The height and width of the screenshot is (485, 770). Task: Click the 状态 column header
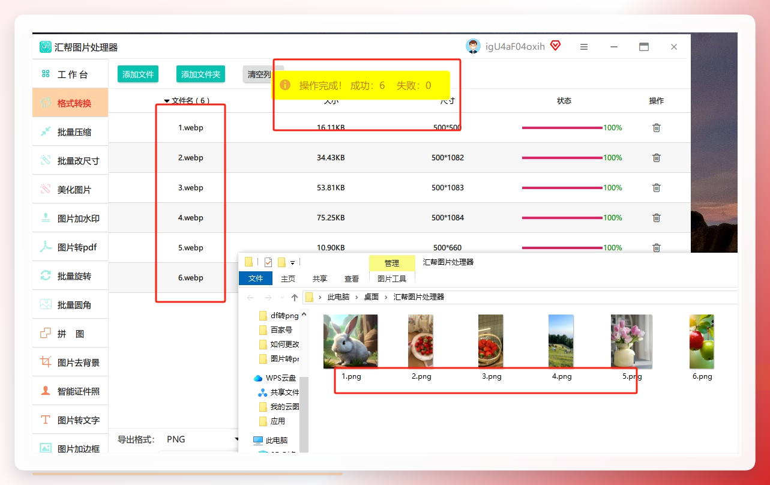click(x=564, y=101)
